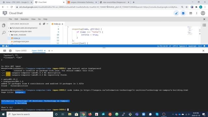Open a new Chrome tab

tap(134, 2)
